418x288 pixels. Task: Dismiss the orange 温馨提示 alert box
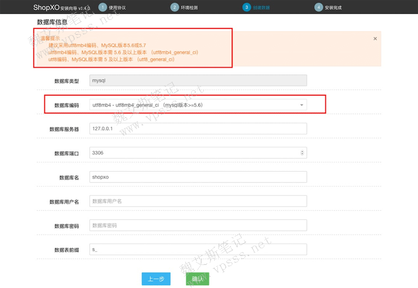pos(375,39)
